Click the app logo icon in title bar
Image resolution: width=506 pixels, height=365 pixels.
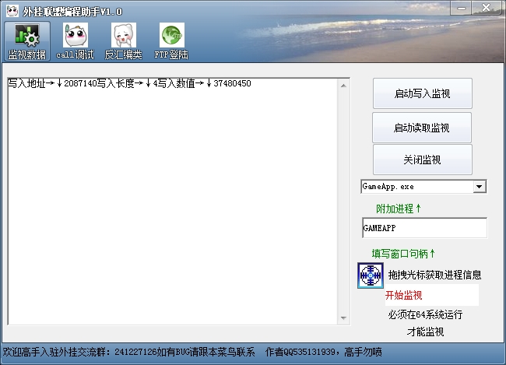click(x=12, y=11)
